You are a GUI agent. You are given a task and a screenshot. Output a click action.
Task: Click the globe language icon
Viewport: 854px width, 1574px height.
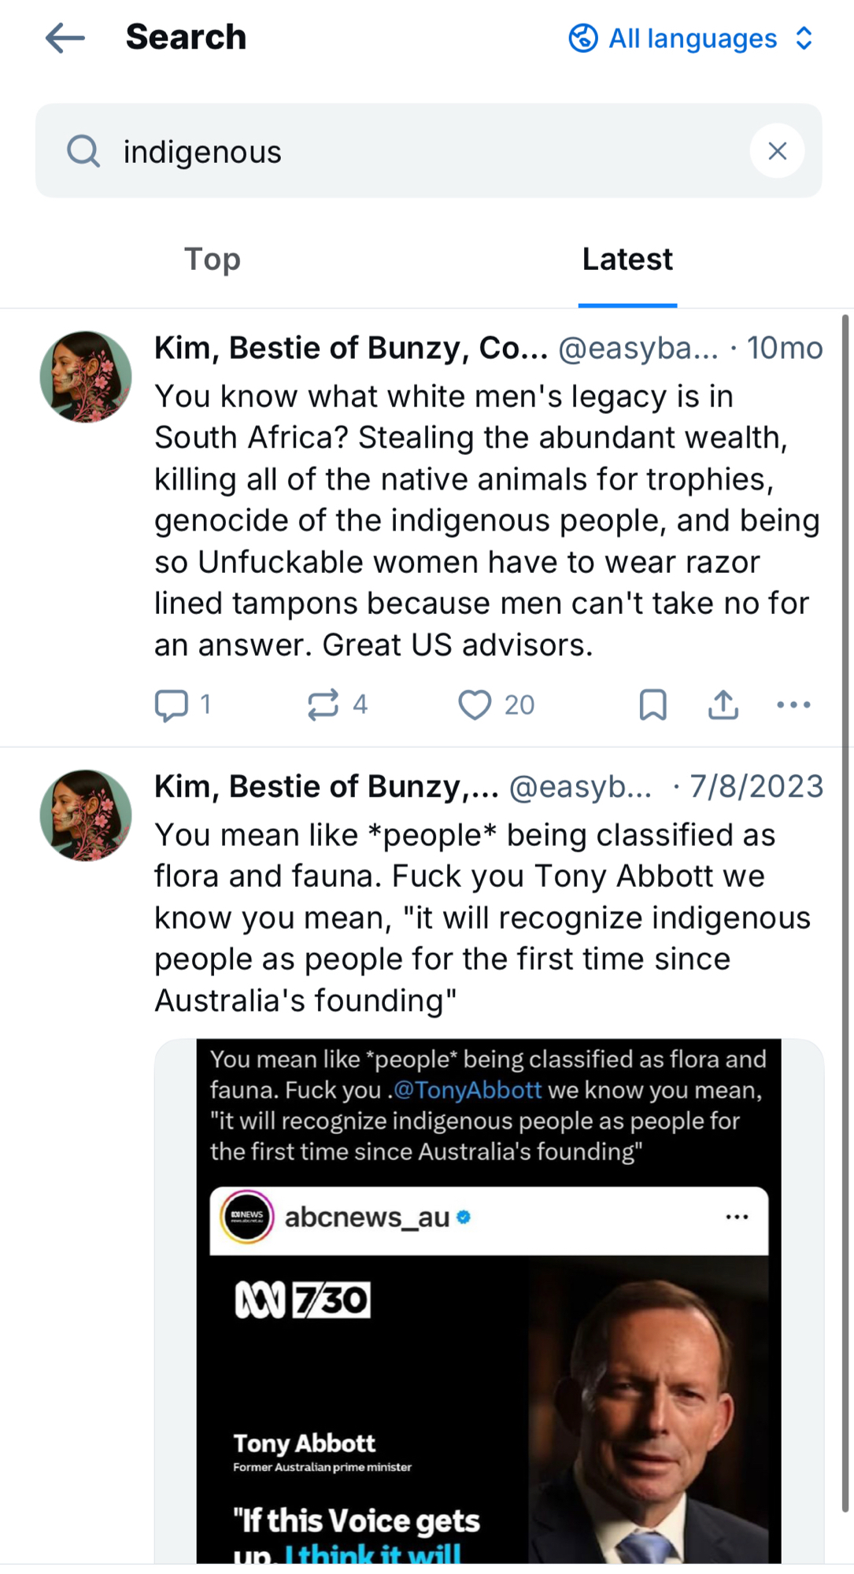[x=583, y=38]
